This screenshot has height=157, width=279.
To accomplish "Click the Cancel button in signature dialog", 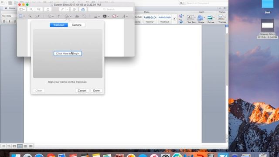I will pyautogui.click(x=82, y=91).
